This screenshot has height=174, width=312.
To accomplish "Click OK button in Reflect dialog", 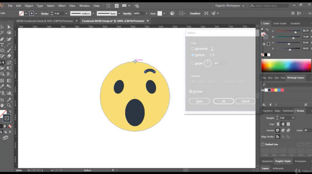I will pyautogui.click(x=223, y=101).
